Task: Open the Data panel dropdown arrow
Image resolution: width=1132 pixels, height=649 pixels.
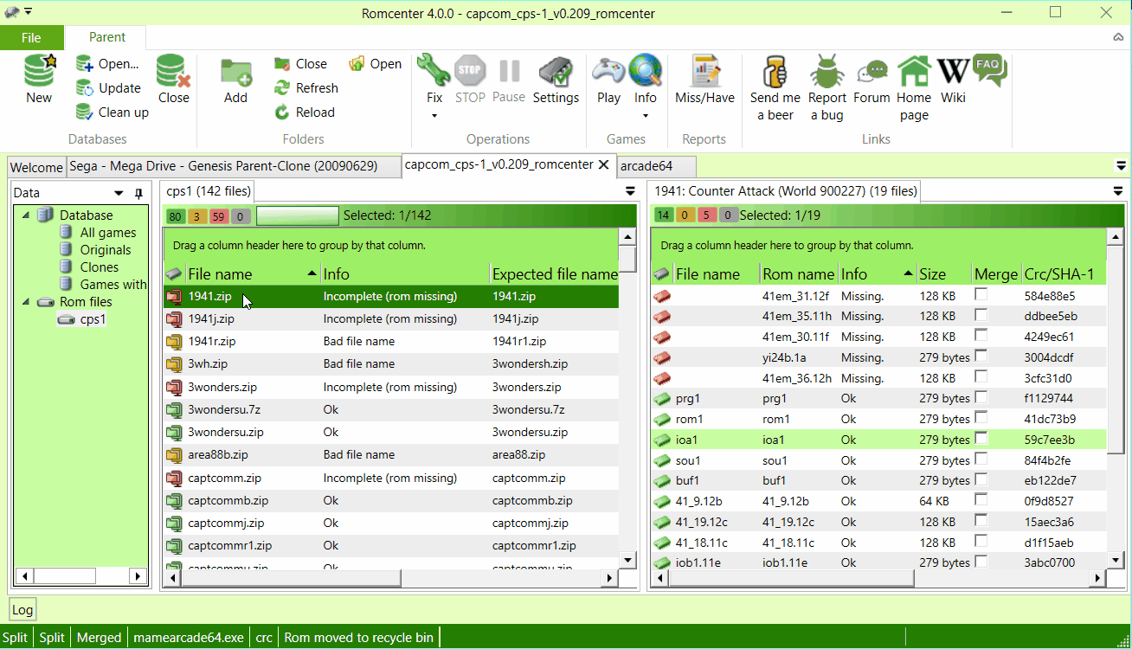Action: pos(119,193)
